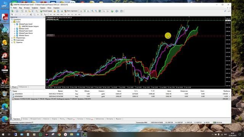Viewport: 244px width, 137px height.
Task: Click the line chart type icon
Action: [88, 11]
